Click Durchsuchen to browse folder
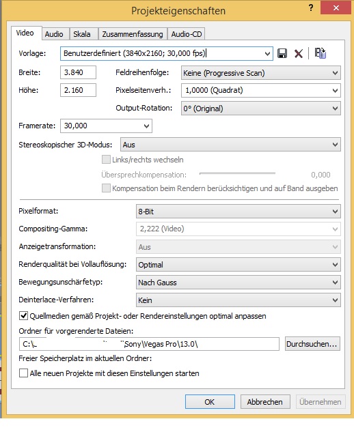The image size is (354, 432). pyautogui.click(x=312, y=344)
